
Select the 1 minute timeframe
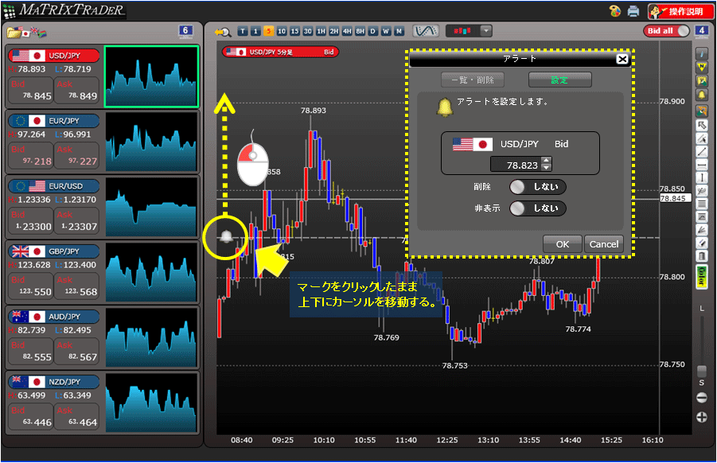click(x=255, y=31)
